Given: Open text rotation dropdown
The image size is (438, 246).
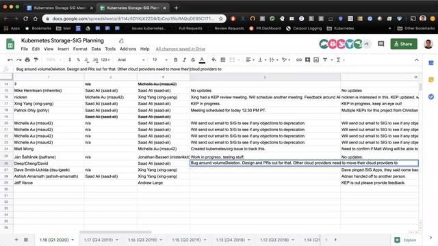Looking at the screenshot, I should coord(286,59).
